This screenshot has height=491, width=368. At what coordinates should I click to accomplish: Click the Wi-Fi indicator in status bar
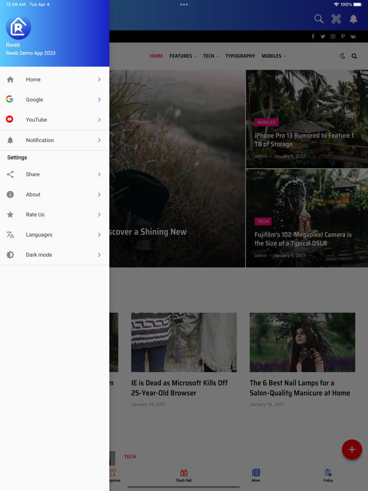[336, 4]
